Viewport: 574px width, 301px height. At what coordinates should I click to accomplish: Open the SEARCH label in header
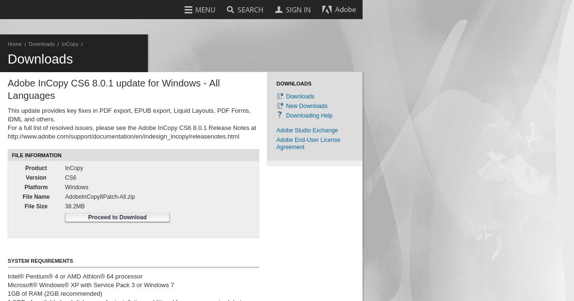click(x=250, y=10)
